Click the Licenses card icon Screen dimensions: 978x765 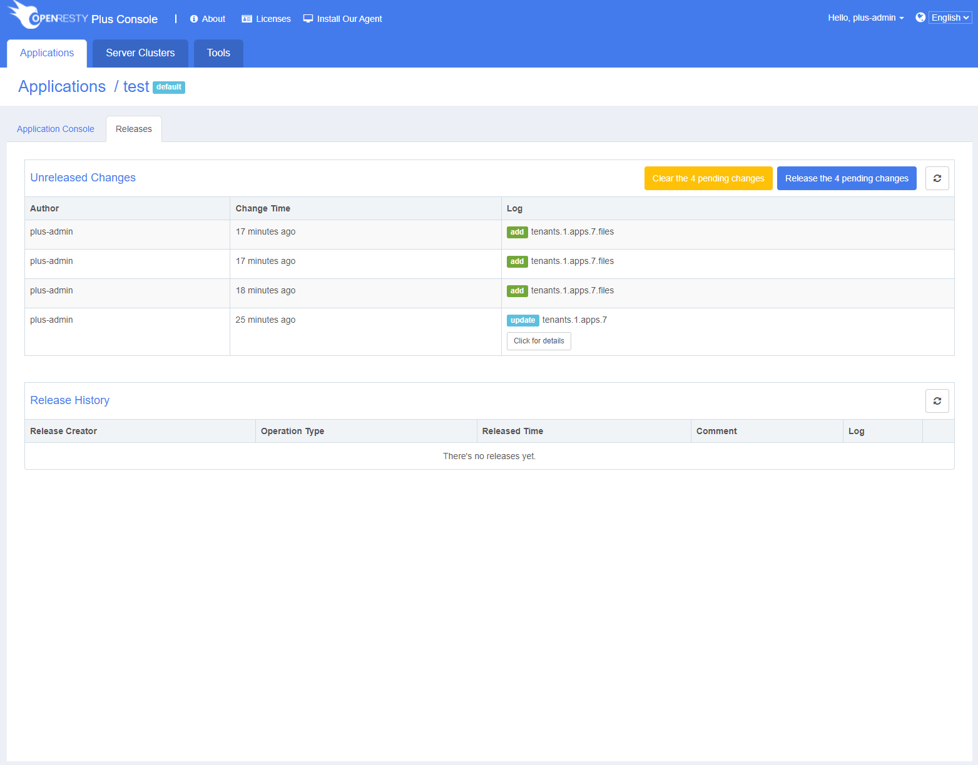[x=247, y=19]
